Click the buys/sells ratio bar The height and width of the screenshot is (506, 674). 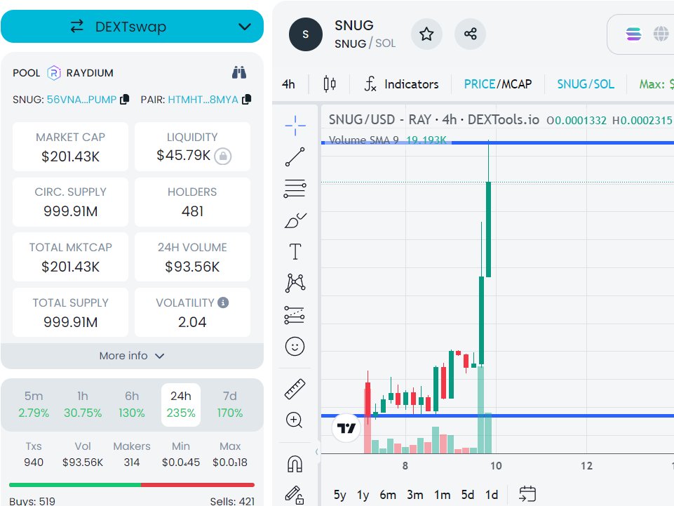point(132,485)
